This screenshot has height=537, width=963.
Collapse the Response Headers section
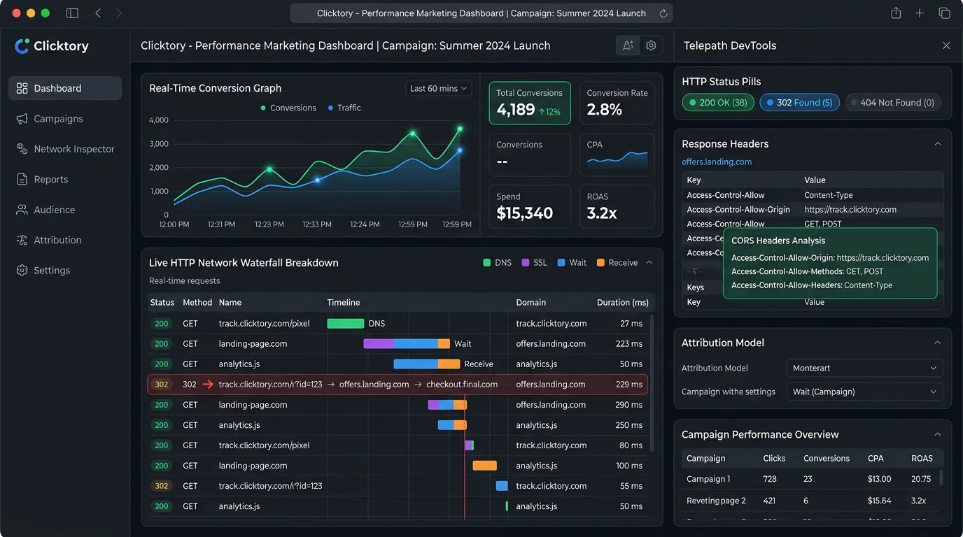pyautogui.click(x=938, y=144)
